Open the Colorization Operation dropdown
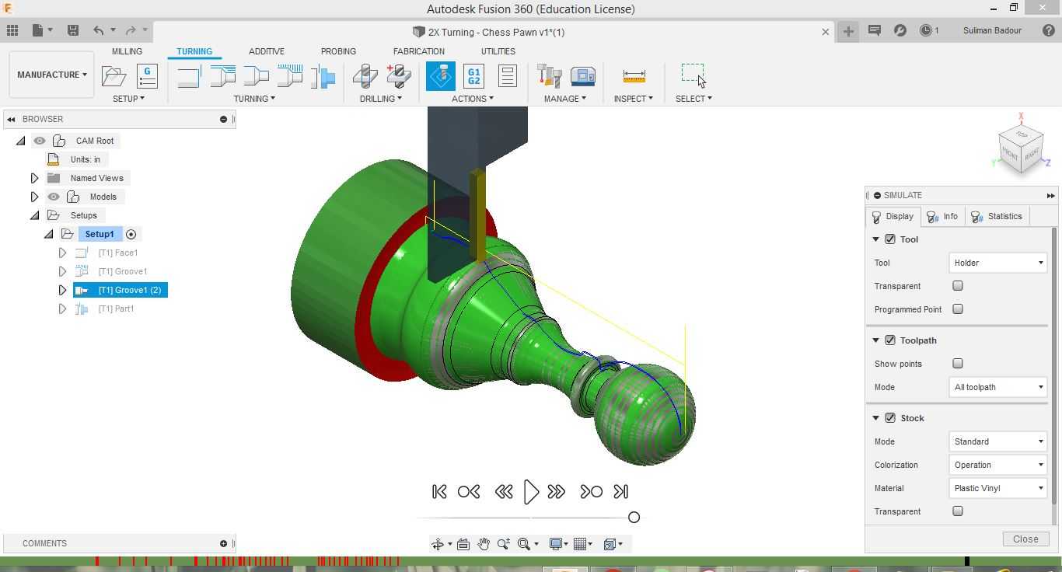This screenshot has height=572, width=1062. (997, 465)
